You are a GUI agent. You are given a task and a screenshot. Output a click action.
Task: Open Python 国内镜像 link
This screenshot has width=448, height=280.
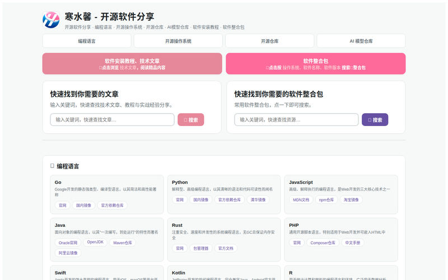tap(201, 200)
